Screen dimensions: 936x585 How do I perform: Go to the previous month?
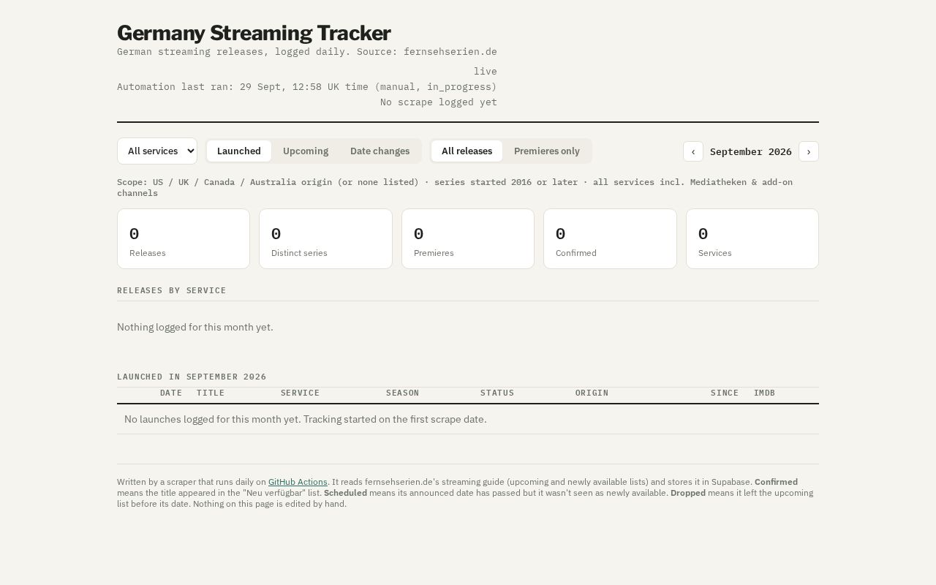click(693, 151)
